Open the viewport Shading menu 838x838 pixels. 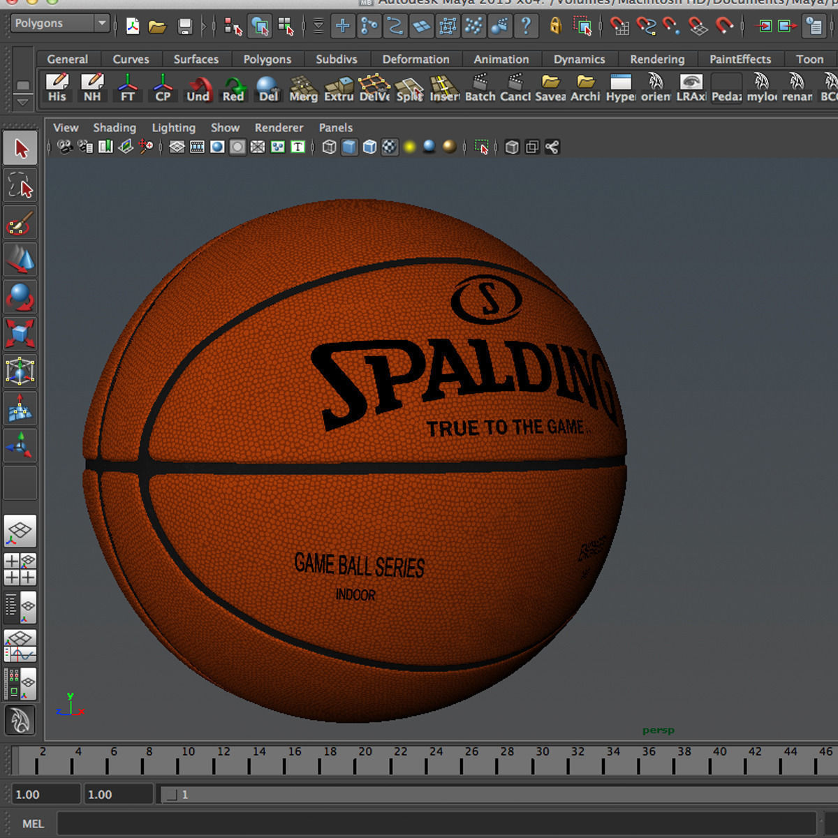115,127
